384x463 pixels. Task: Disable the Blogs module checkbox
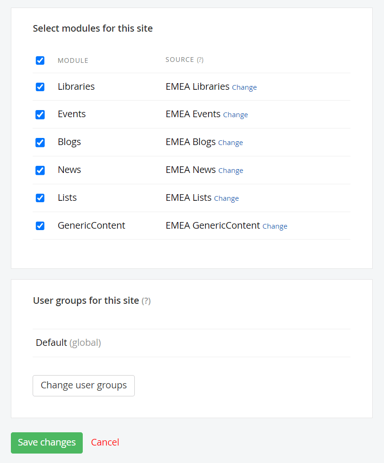[x=40, y=142]
